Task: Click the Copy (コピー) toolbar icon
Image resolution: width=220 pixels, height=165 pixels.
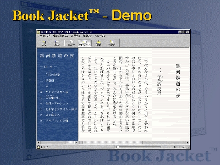Action: tap(71, 43)
